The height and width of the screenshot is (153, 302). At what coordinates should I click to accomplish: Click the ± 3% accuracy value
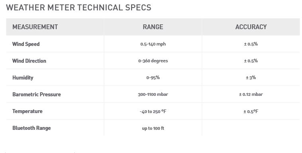[x=251, y=77]
